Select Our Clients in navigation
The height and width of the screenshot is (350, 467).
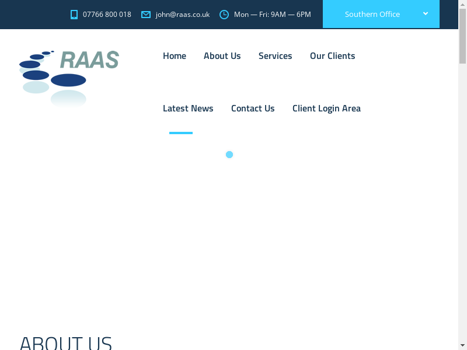(x=332, y=56)
